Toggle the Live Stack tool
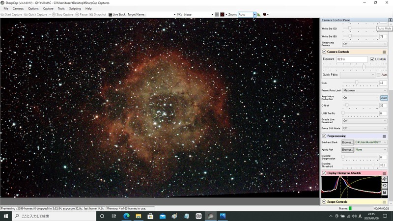Screen dimensions: 393x221 (117, 15)
